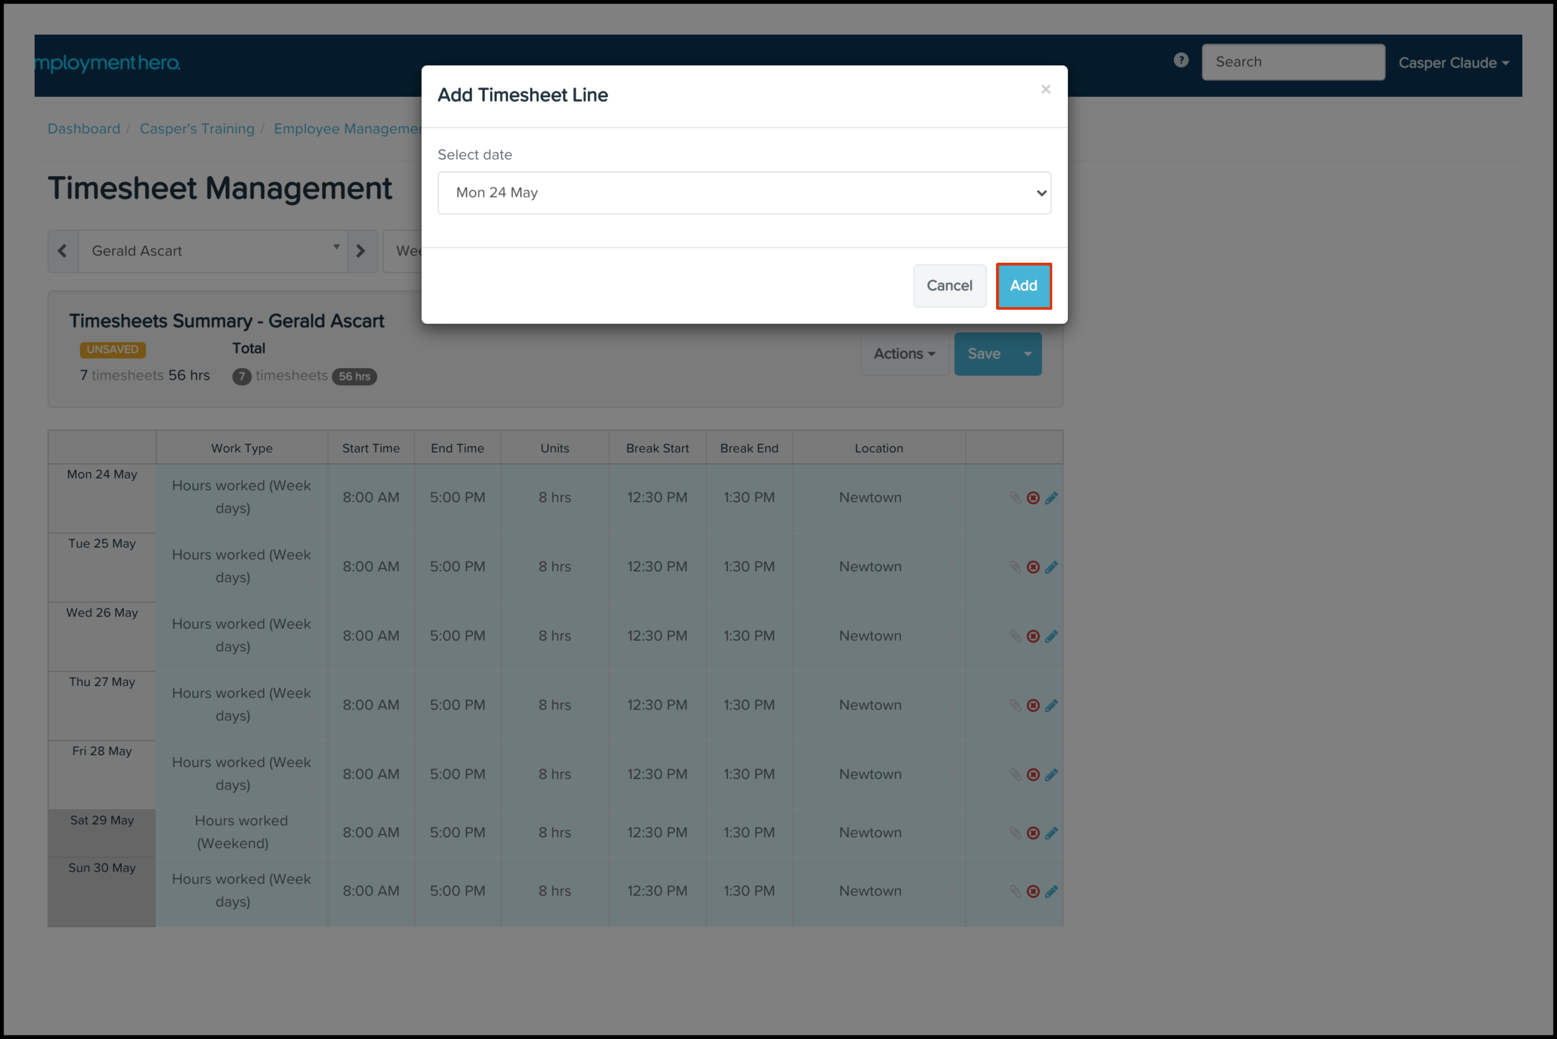Go to previous employee arrow

tap(63, 251)
